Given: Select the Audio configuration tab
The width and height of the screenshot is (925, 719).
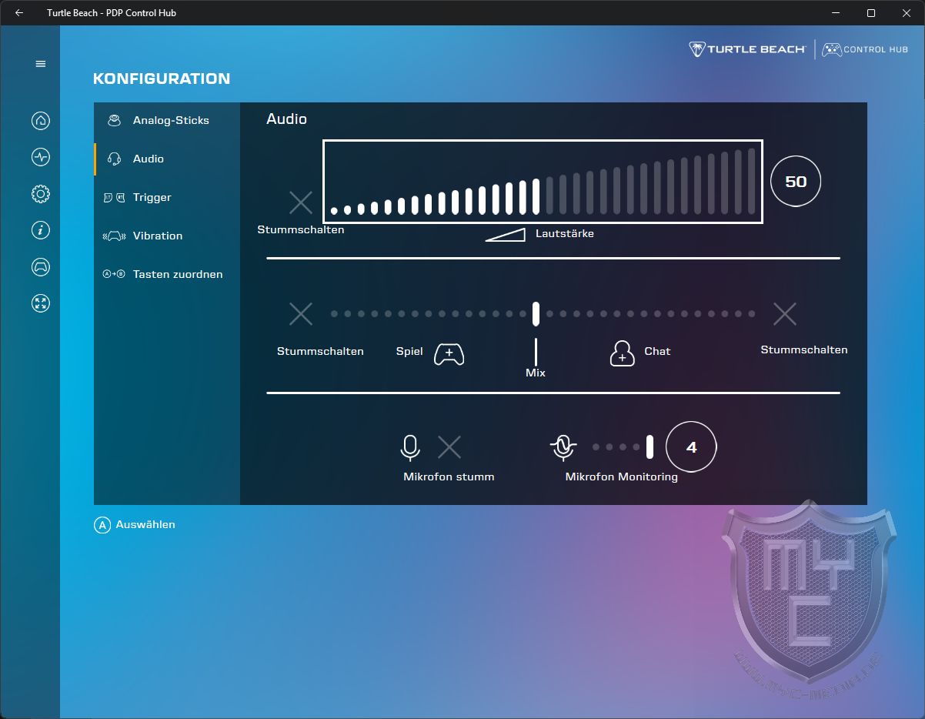Looking at the screenshot, I should 148,159.
